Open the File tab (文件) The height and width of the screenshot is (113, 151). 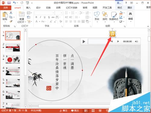tap(5, 8)
